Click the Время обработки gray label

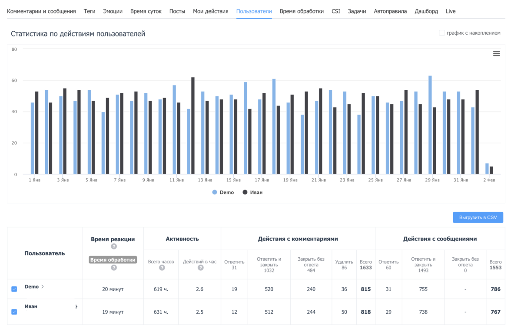pos(113,260)
